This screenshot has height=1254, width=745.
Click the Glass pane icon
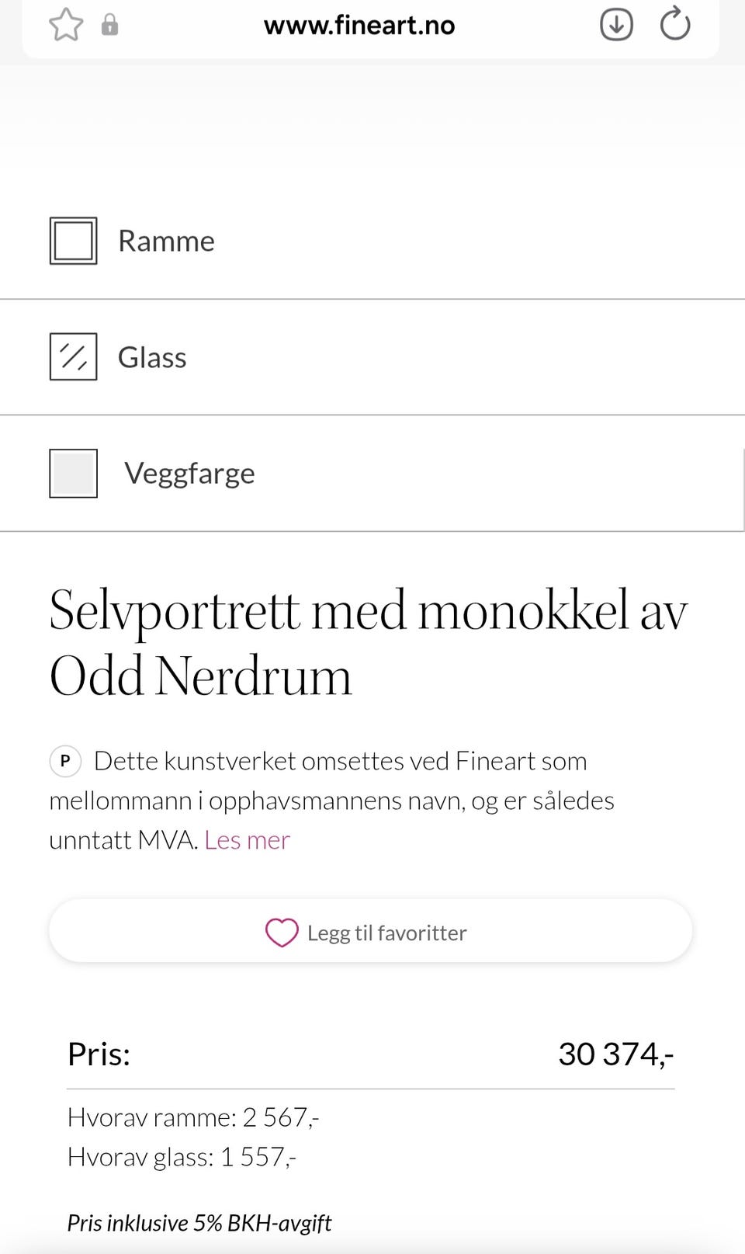[x=74, y=357]
